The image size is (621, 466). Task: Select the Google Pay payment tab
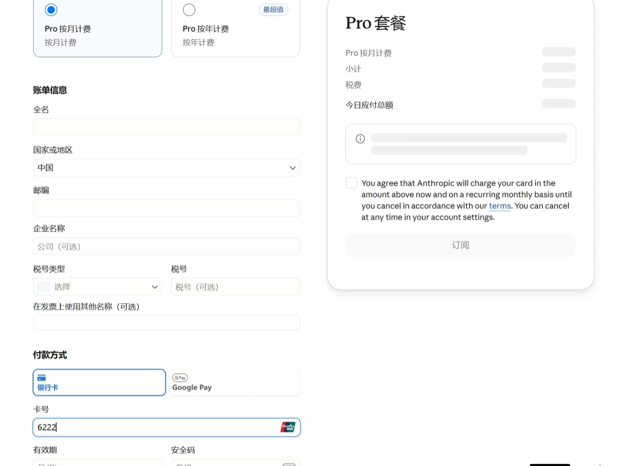[234, 382]
